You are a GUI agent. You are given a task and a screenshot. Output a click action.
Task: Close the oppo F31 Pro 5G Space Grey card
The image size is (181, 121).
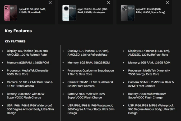coord(167,3)
